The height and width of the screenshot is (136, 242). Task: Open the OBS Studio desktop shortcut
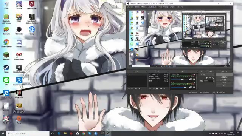(19, 30)
